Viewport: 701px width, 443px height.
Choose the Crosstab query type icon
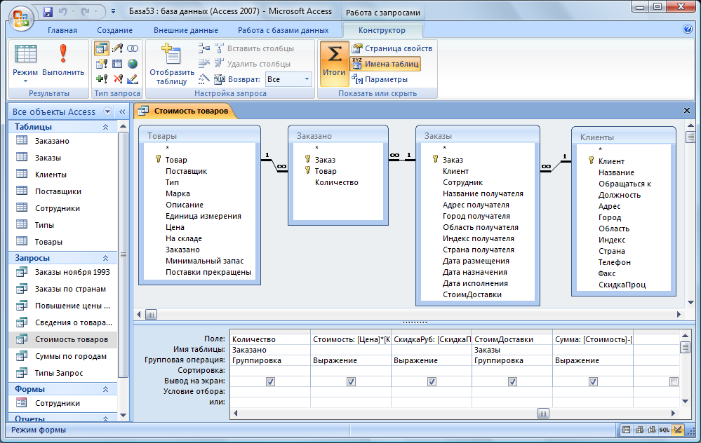click(117, 64)
